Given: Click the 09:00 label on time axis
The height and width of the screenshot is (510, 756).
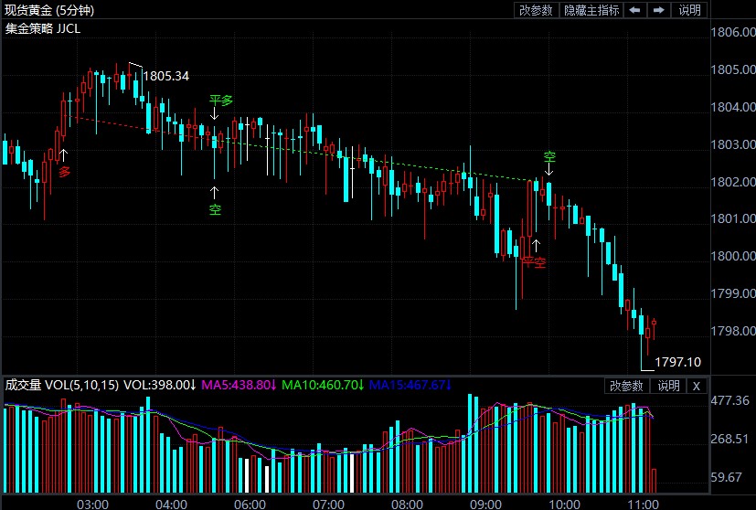Looking at the screenshot, I should tap(484, 504).
